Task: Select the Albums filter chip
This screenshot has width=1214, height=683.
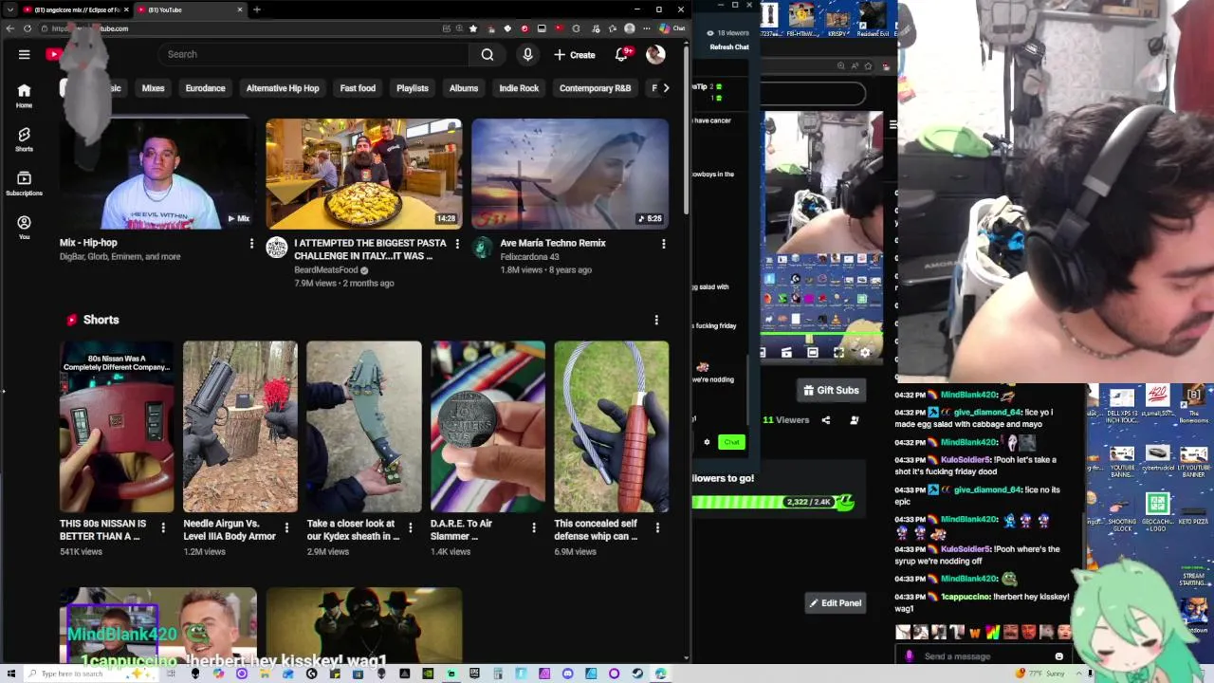Action: pos(464,88)
